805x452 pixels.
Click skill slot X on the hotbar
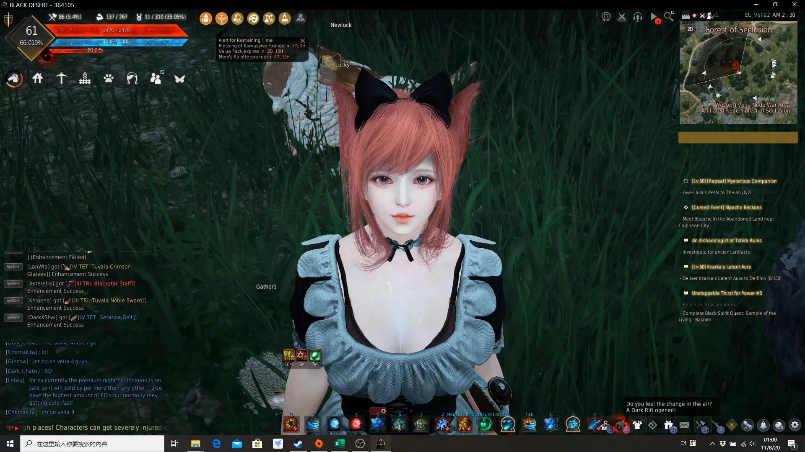(594, 424)
